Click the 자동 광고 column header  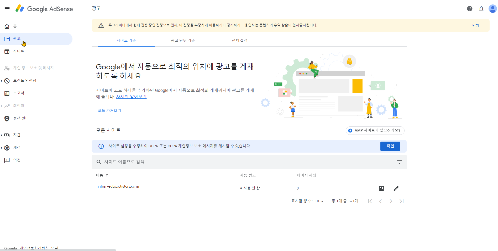click(248, 175)
